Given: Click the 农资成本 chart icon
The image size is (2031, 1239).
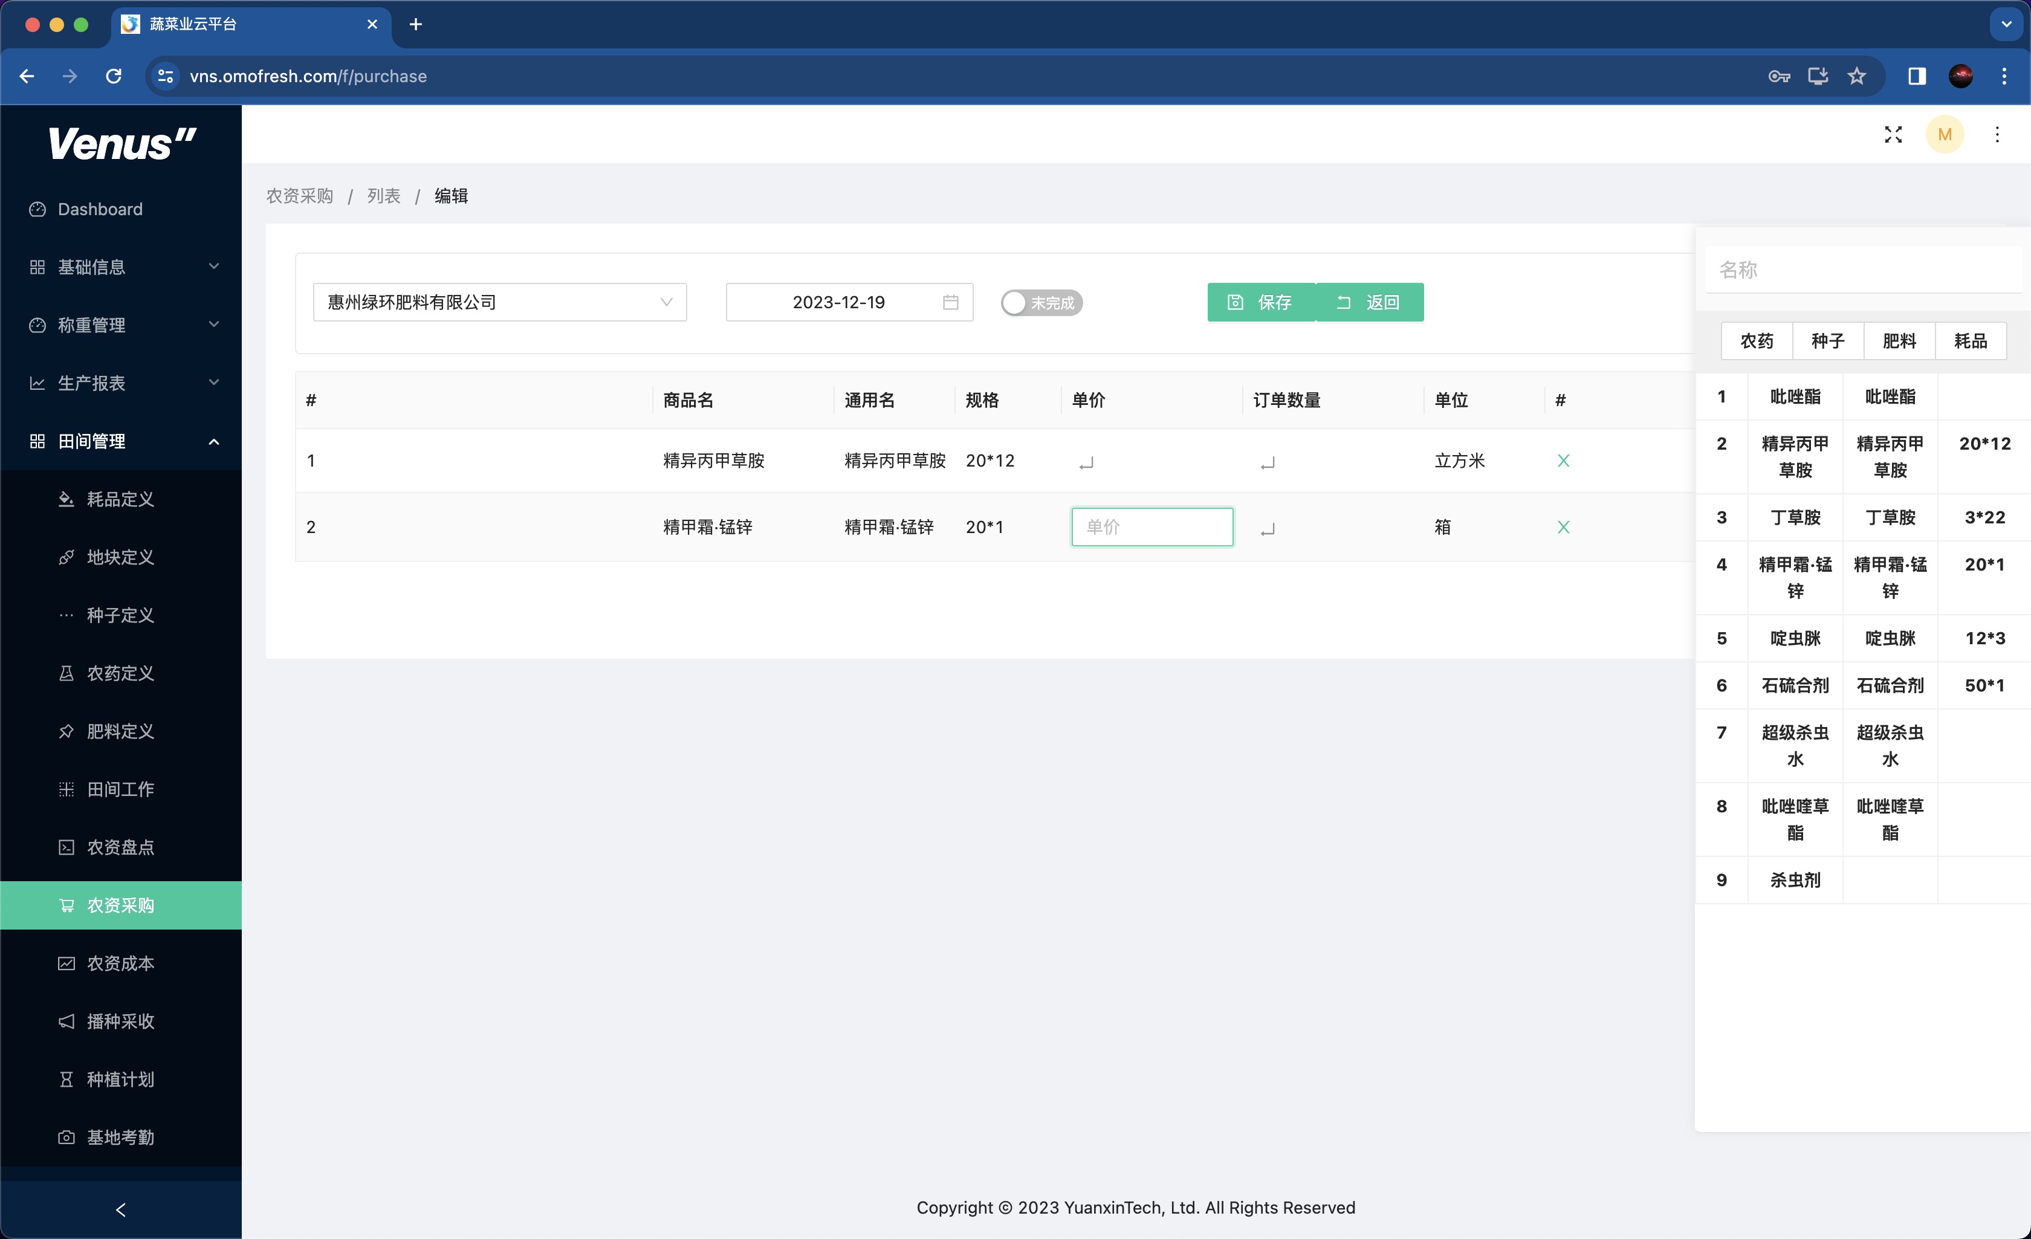Looking at the screenshot, I should pyautogui.click(x=66, y=963).
